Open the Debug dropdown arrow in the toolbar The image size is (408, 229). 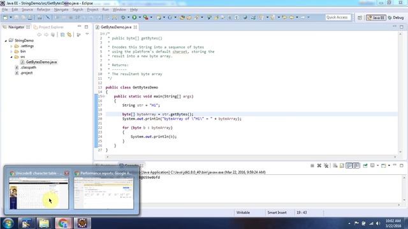128,17
